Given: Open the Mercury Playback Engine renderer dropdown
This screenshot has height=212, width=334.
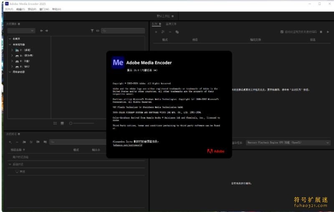Looking at the screenshot, I should coord(288,143).
